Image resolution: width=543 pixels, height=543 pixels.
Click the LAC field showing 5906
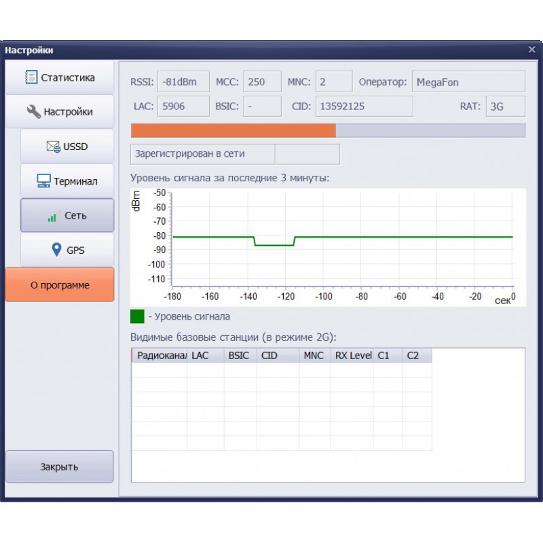(x=183, y=107)
